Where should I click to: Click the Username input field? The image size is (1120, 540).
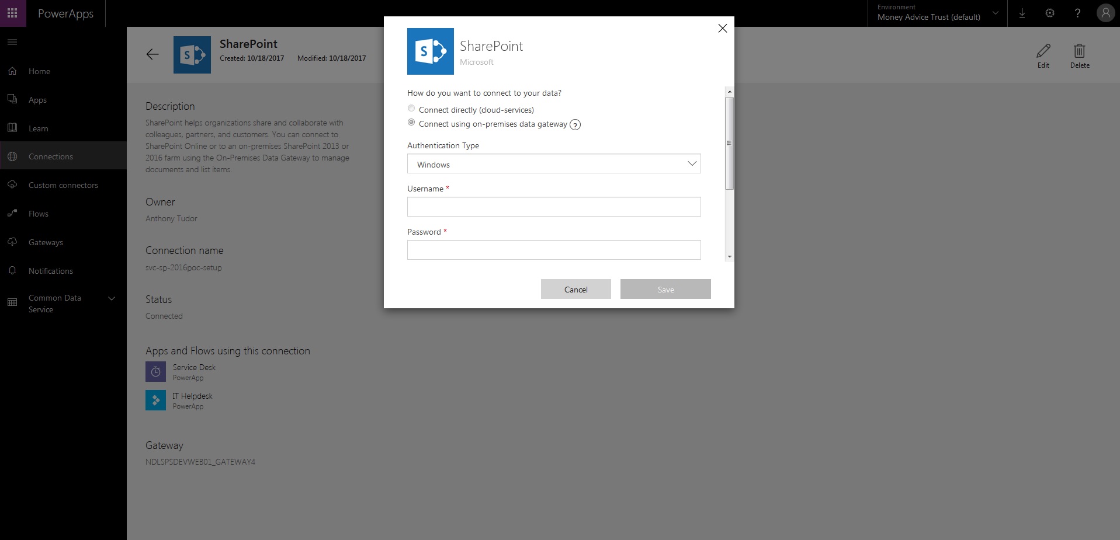[x=554, y=207]
